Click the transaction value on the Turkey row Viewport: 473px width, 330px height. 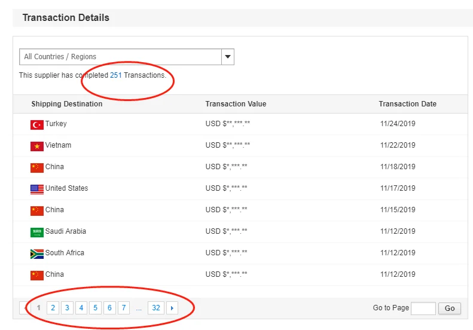[228, 124]
